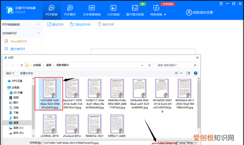The width and height of the screenshot is (244, 145).
Task: Close the 打开 file dialog
Action: [x=197, y=58]
